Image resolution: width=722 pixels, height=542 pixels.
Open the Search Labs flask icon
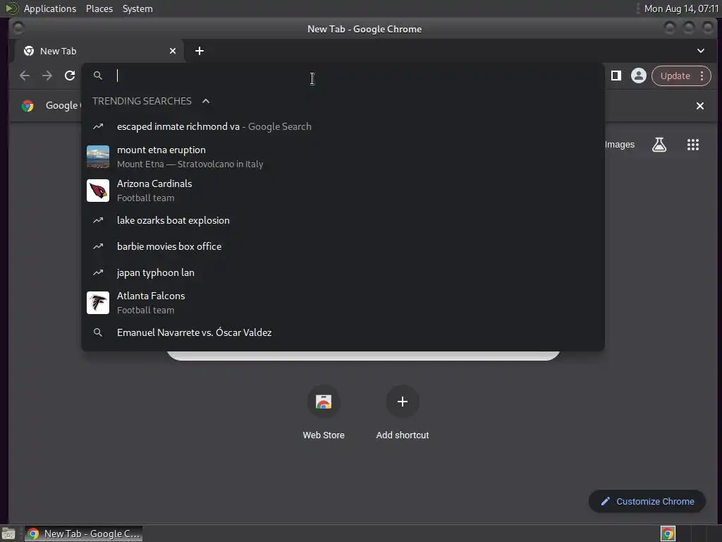(x=659, y=145)
